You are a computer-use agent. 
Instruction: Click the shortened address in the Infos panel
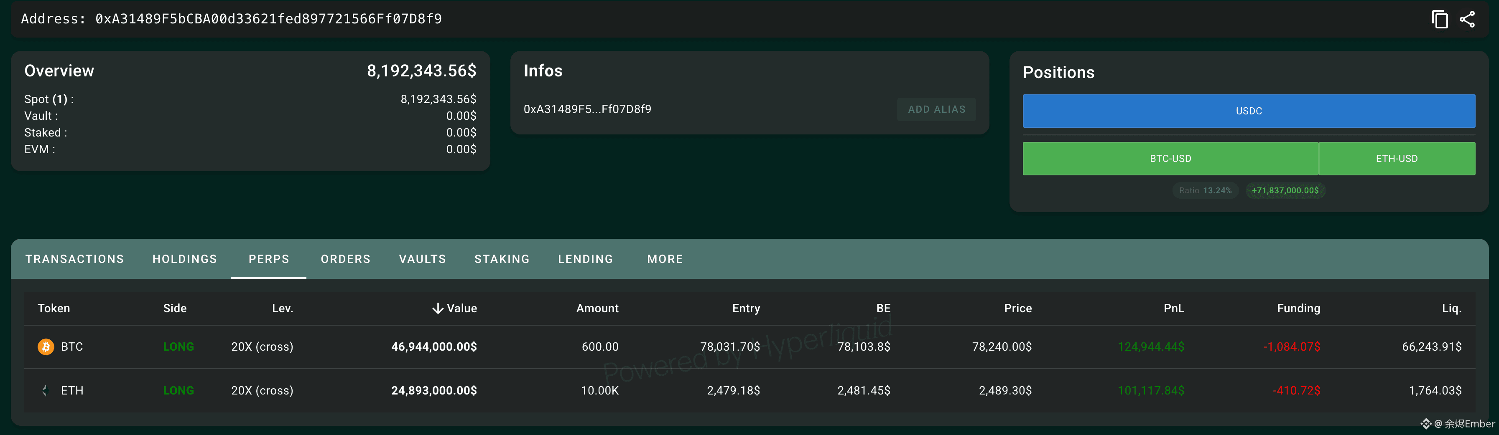click(x=587, y=109)
